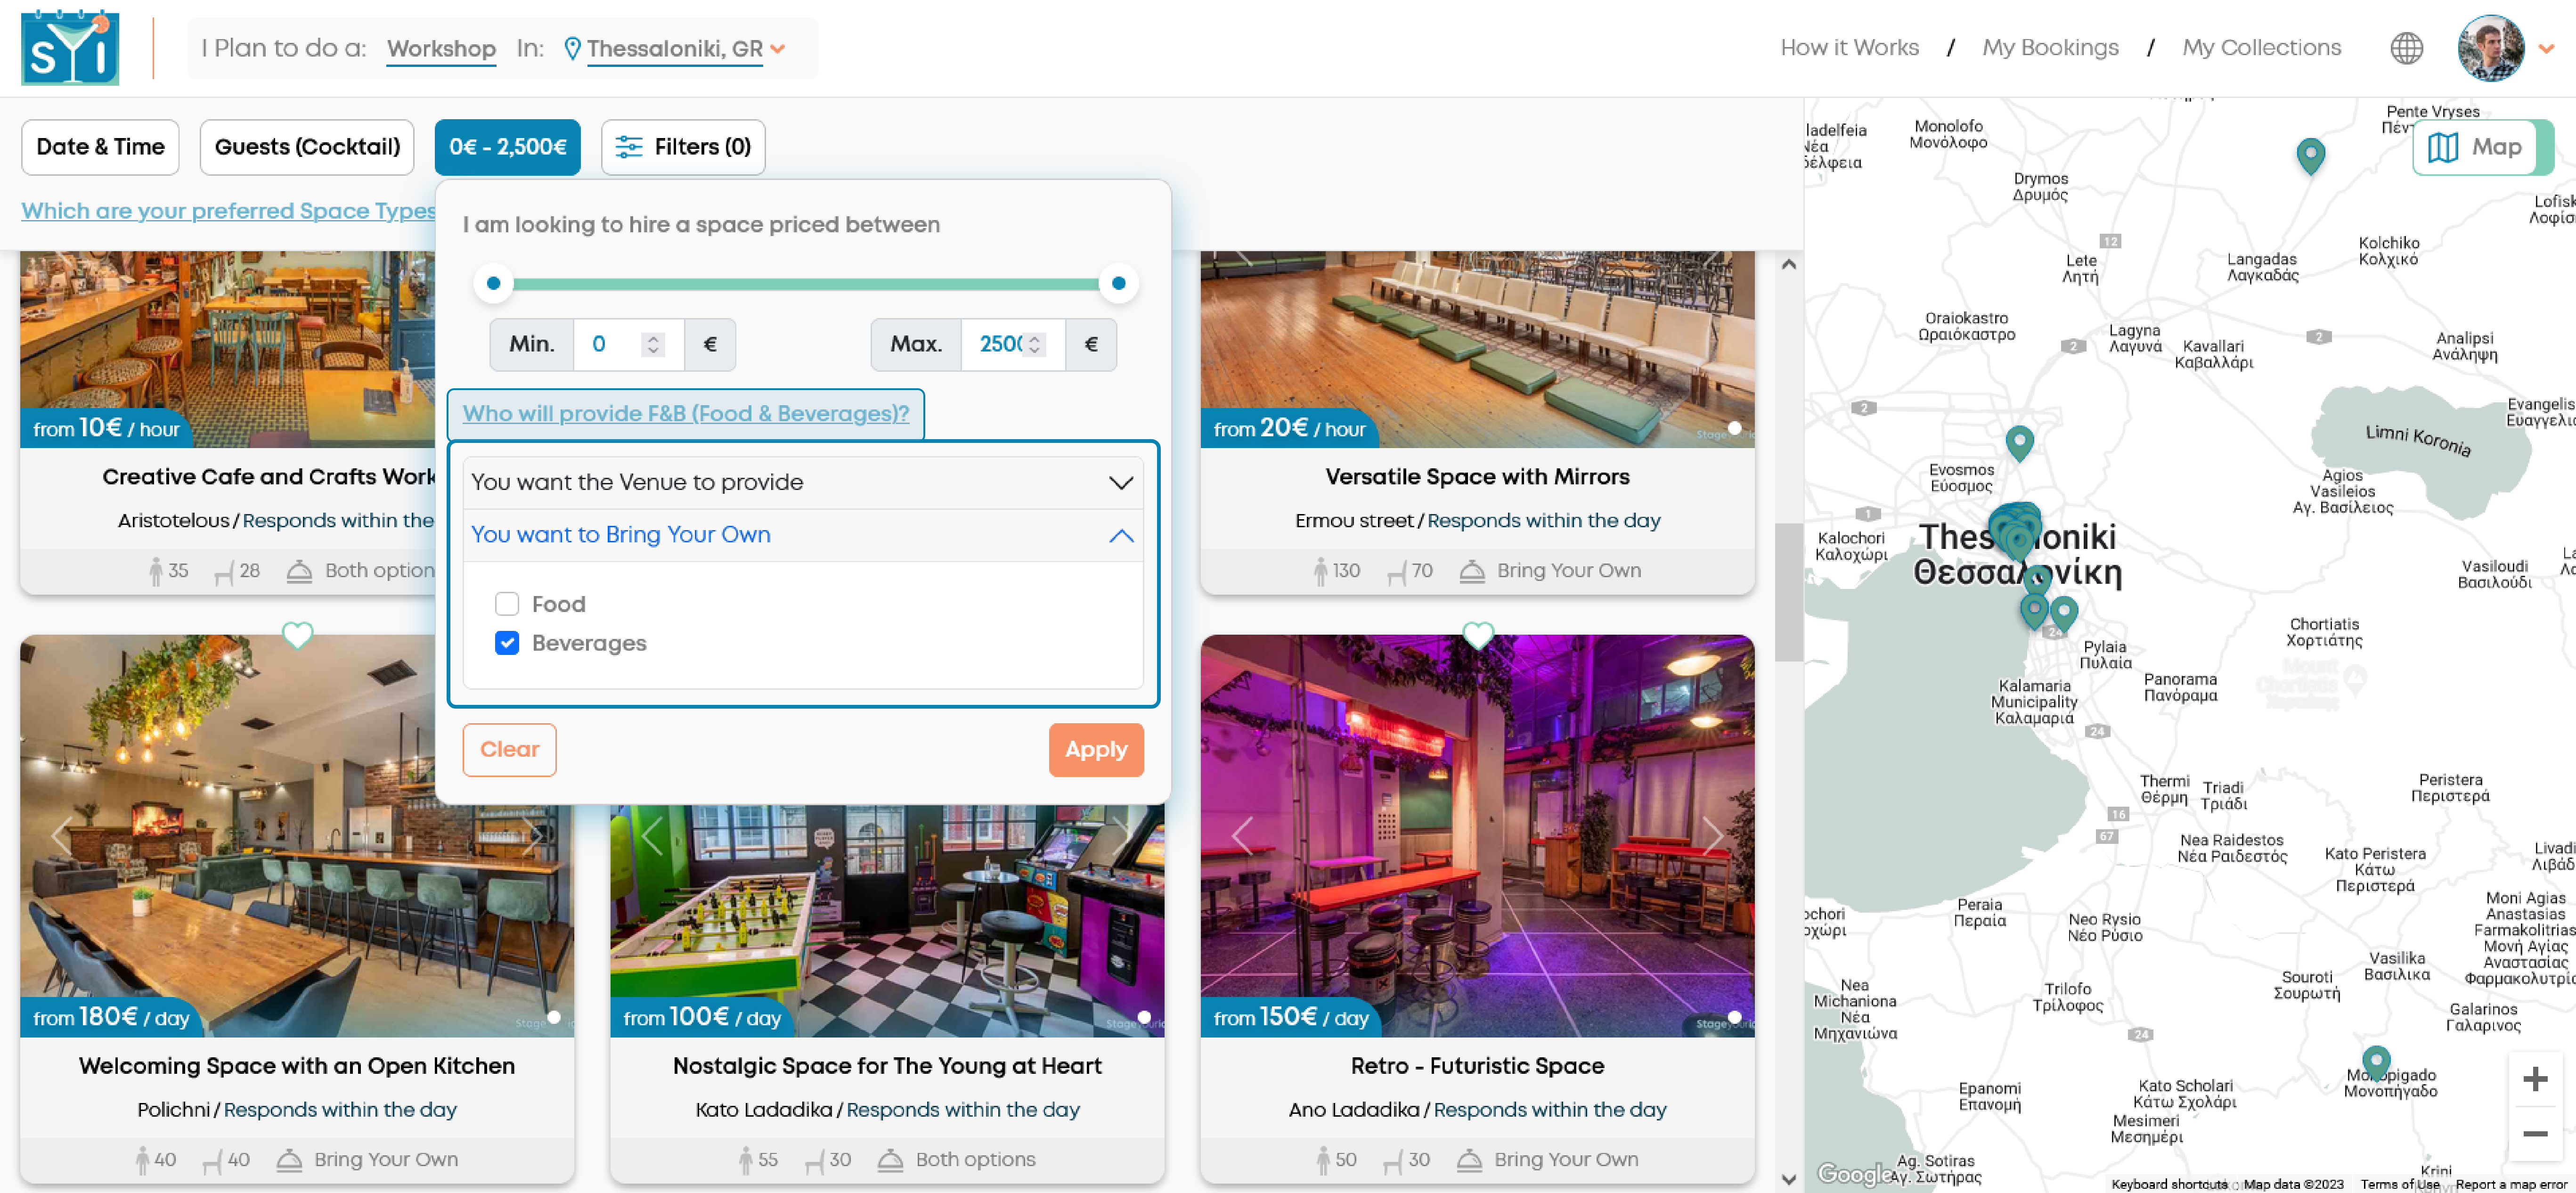
Task: Favorite the Welcoming Space heart icon
Action: (x=297, y=634)
